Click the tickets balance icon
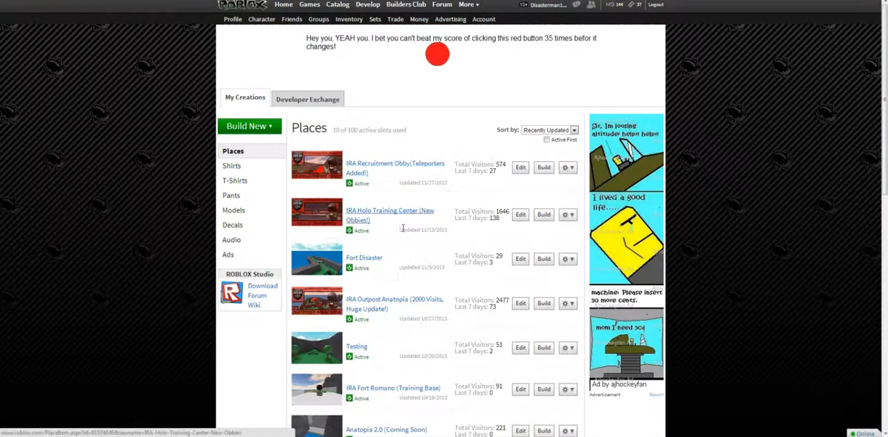The image size is (888, 437). pyautogui.click(x=631, y=5)
